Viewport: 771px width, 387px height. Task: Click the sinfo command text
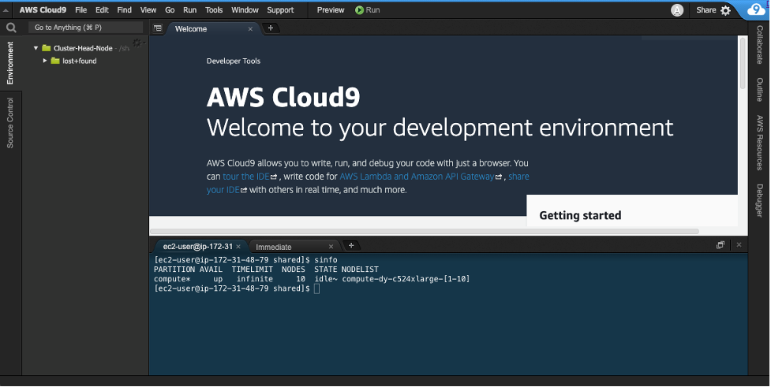coord(326,260)
